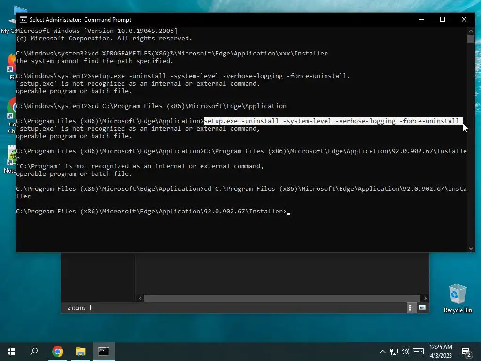This screenshot has height=361, width=481.
Task: Minimize the Command Prompt window
Action: point(421,19)
